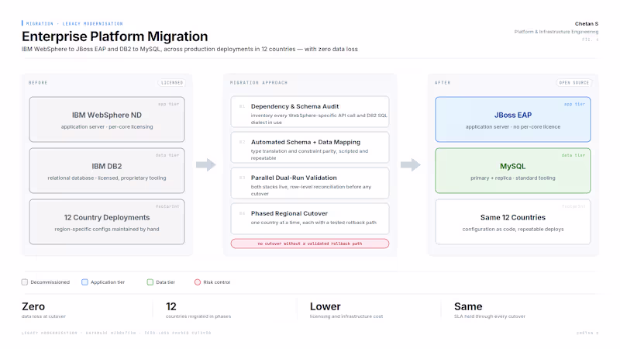Click the Risk control legend circle
This screenshot has height=349, width=620.
tap(198, 282)
